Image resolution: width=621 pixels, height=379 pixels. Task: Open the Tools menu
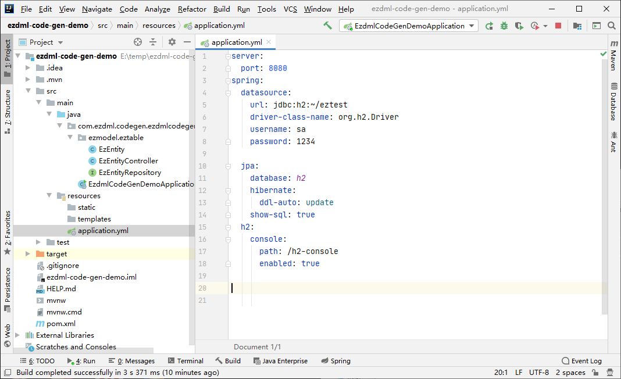pos(266,9)
